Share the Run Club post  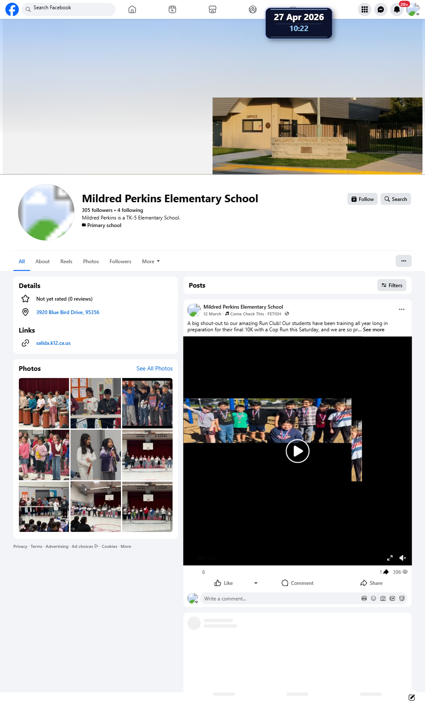[371, 583]
